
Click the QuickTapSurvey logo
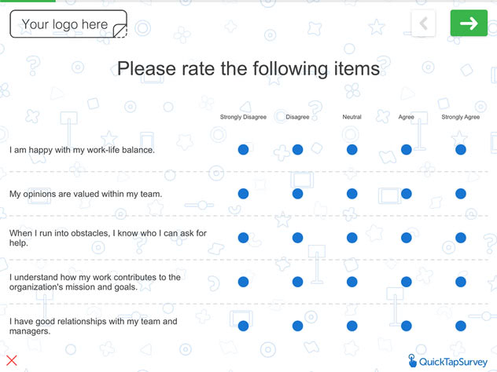pyautogui.click(x=447, y=361)
